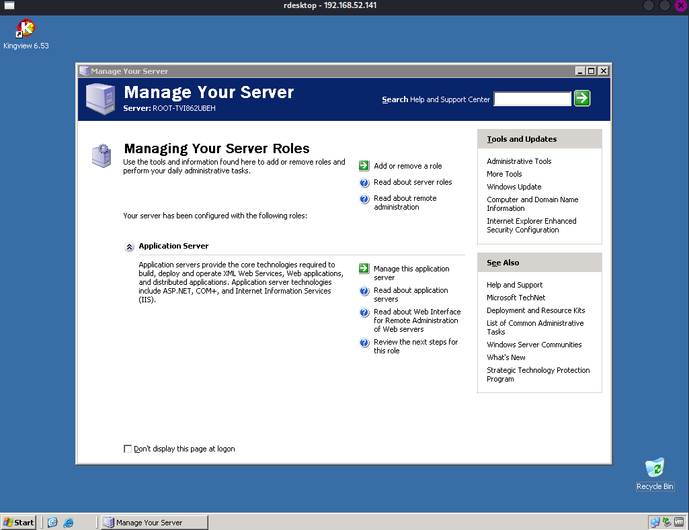689x530 pixels.
Task: Click the Application Server heading text
Action: [x=173, y=246]
